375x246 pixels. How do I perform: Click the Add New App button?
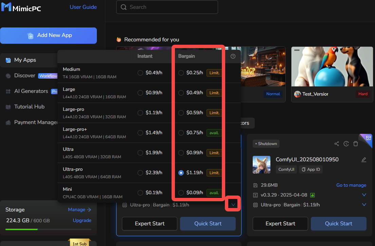click(48, 36)
